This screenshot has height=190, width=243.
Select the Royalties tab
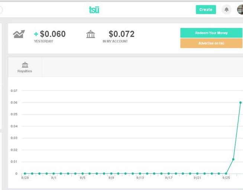point(25,67)
